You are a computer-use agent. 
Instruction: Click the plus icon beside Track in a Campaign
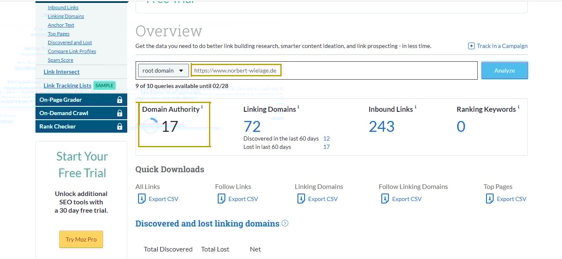coord(471,46)
